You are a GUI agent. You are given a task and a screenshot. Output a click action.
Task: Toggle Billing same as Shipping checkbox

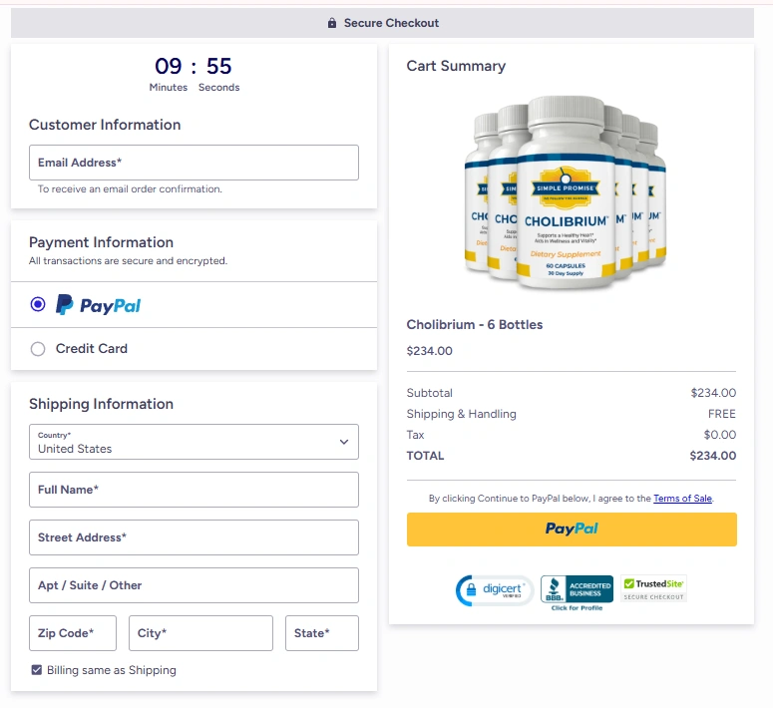click(x=37, y=669)
